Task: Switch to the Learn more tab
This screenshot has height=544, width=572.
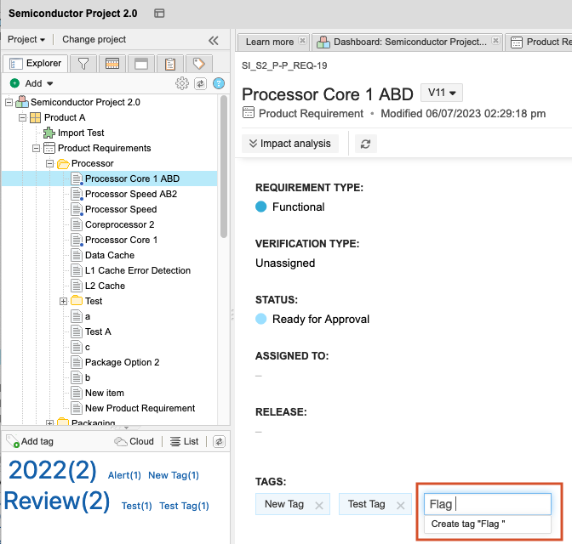Action: point(269,42)
